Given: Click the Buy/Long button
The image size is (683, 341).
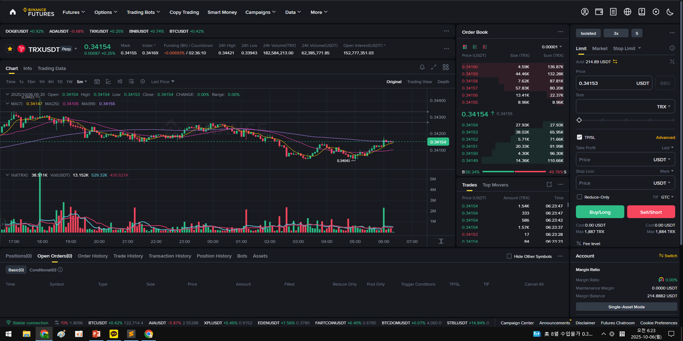Looking at the screenshot, I should tap(600, 212).
